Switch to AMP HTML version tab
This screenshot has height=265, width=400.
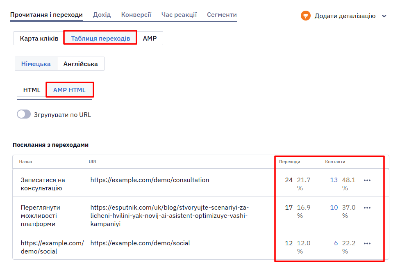point(69,90)
